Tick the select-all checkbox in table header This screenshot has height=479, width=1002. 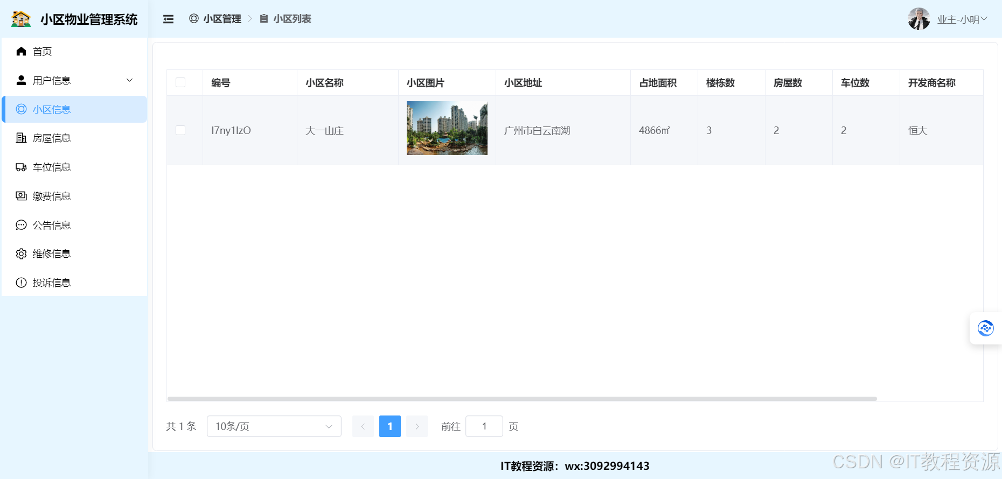180,82
